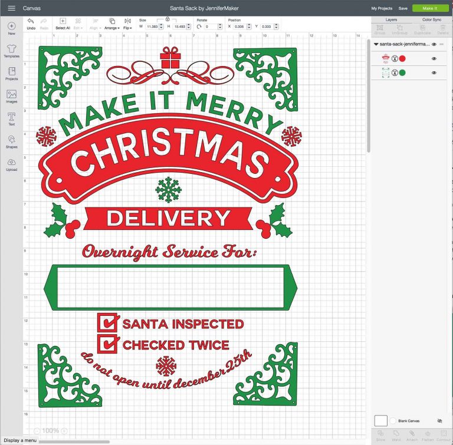Image resolution: width=453 pixels, height=445 pixels.
Task: Hide the green layer
Action: (434, 72)
